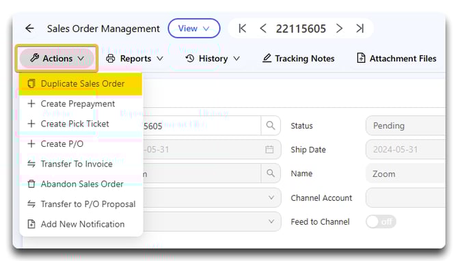Select Transfer To Invoice
Viewport: 458px width, 261px height.
click(x=81, y=164)
